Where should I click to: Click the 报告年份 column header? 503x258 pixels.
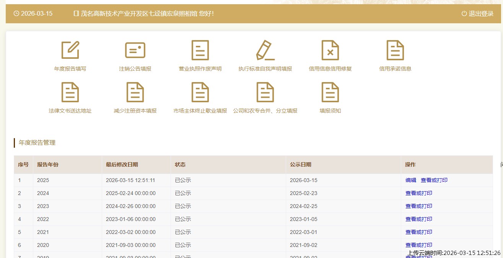(48, 164)
